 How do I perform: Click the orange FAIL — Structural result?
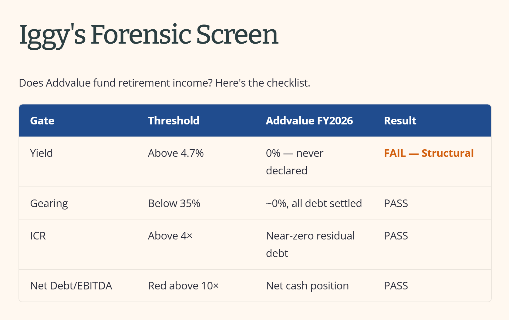(429, 153)
